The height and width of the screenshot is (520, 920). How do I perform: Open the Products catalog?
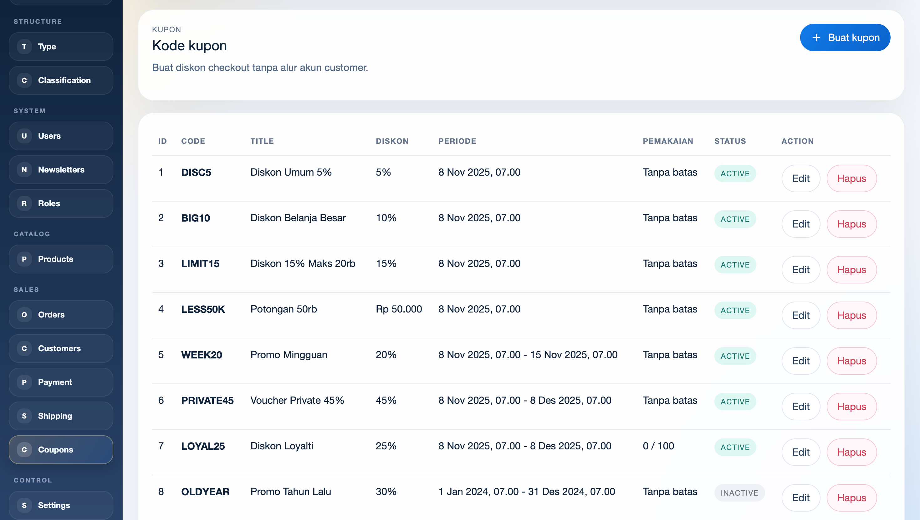click(x=61, y=259)
